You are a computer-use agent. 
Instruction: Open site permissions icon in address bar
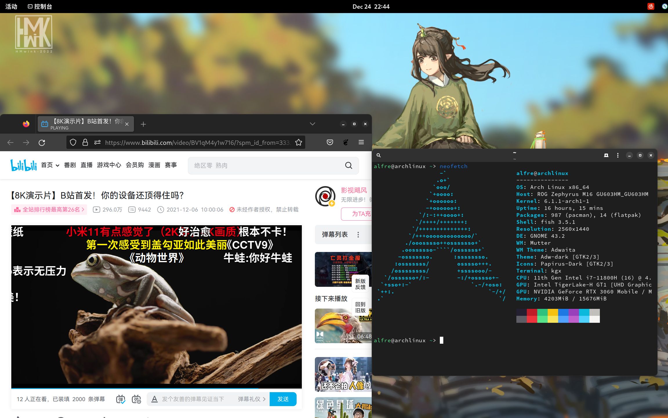97,142
